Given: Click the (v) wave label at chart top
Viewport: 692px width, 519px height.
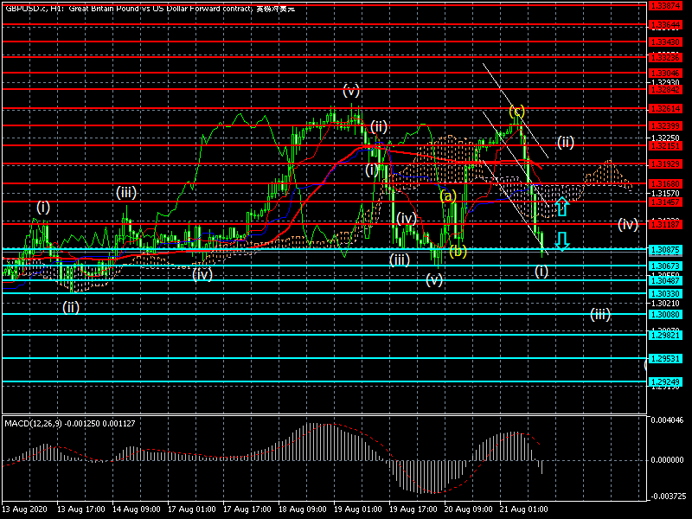Looking at the screenshot, I should coord(350,89).
